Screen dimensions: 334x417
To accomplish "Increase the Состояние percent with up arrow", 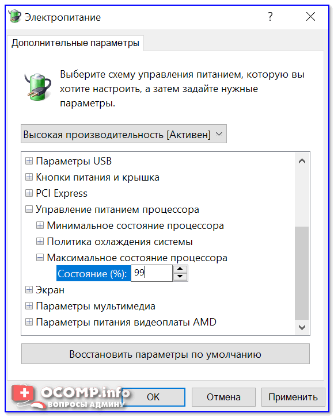I will tap(180, 269).
